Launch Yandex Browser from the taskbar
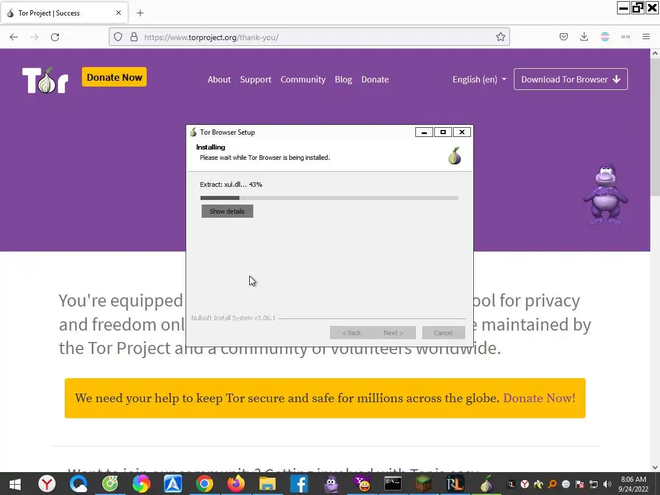Image resolution: width=660 pixels, height=495 pixels. [47, 484]
